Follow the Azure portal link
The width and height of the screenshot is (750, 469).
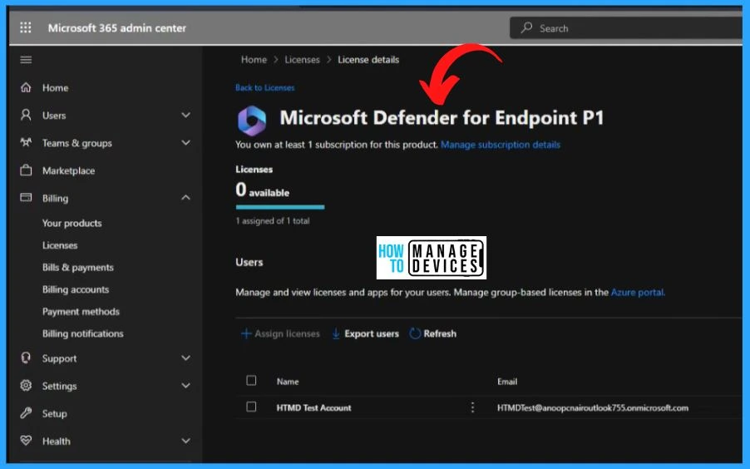click(x=638, y=292)
